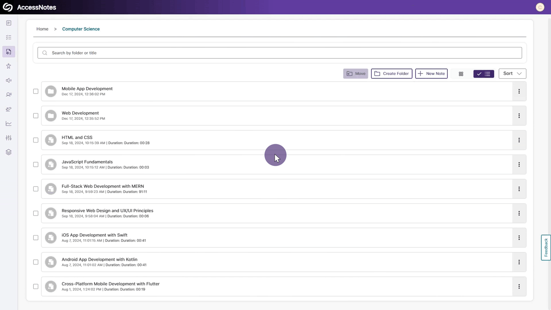
Task: Open the sliders settings sidebar icon
Action: [x=9, y=138]
